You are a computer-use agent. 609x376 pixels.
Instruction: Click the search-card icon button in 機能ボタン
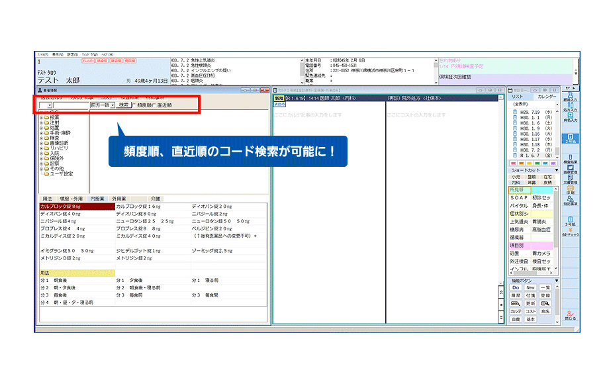click(516, 303)
